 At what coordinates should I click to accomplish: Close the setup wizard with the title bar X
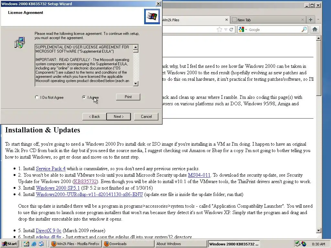click(158, 4)
